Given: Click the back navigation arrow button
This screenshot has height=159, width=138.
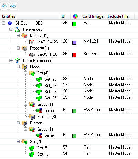Looking at the screenshot, I should coord(4,6).
